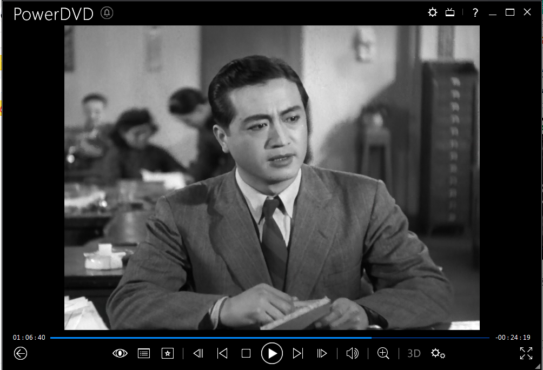The image size is (543, 370).
Task: Toggle TrueTheater eye enhancement
Action: tap(120, 353)
